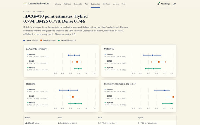Click Dense value 0.900 in Success@5 chart
This screenshot has height=125, width=200.
(107, 92)
